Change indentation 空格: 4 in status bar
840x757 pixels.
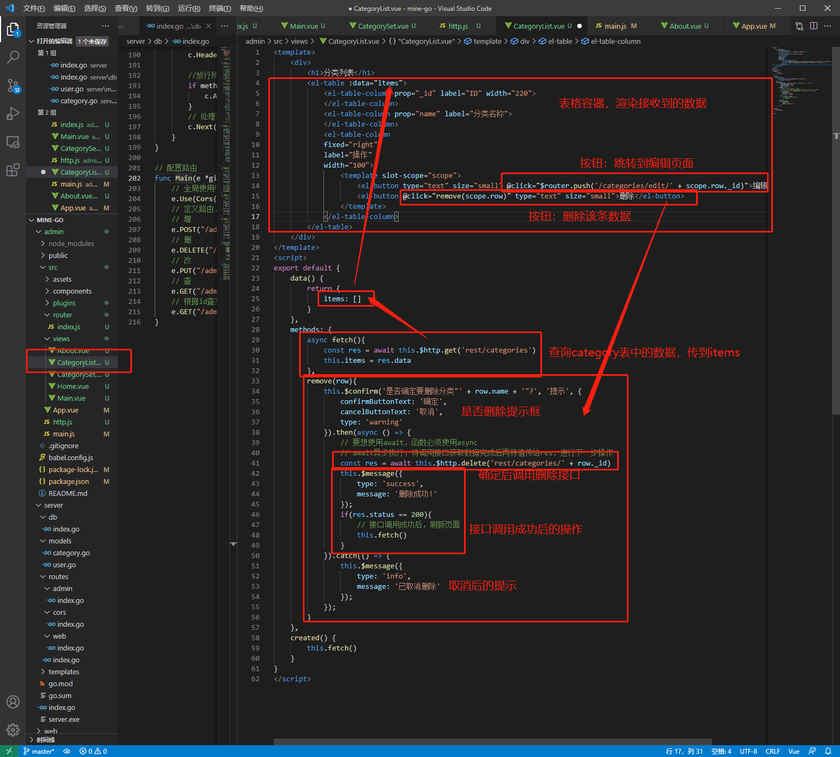[x=722, y=751]
